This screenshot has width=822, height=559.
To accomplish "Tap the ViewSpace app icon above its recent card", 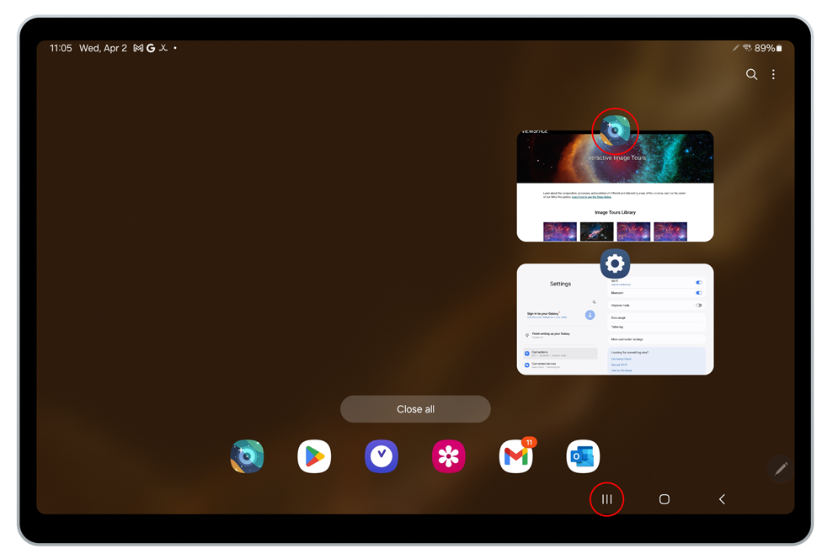I will pyautogui.click(x=615, y=130).
